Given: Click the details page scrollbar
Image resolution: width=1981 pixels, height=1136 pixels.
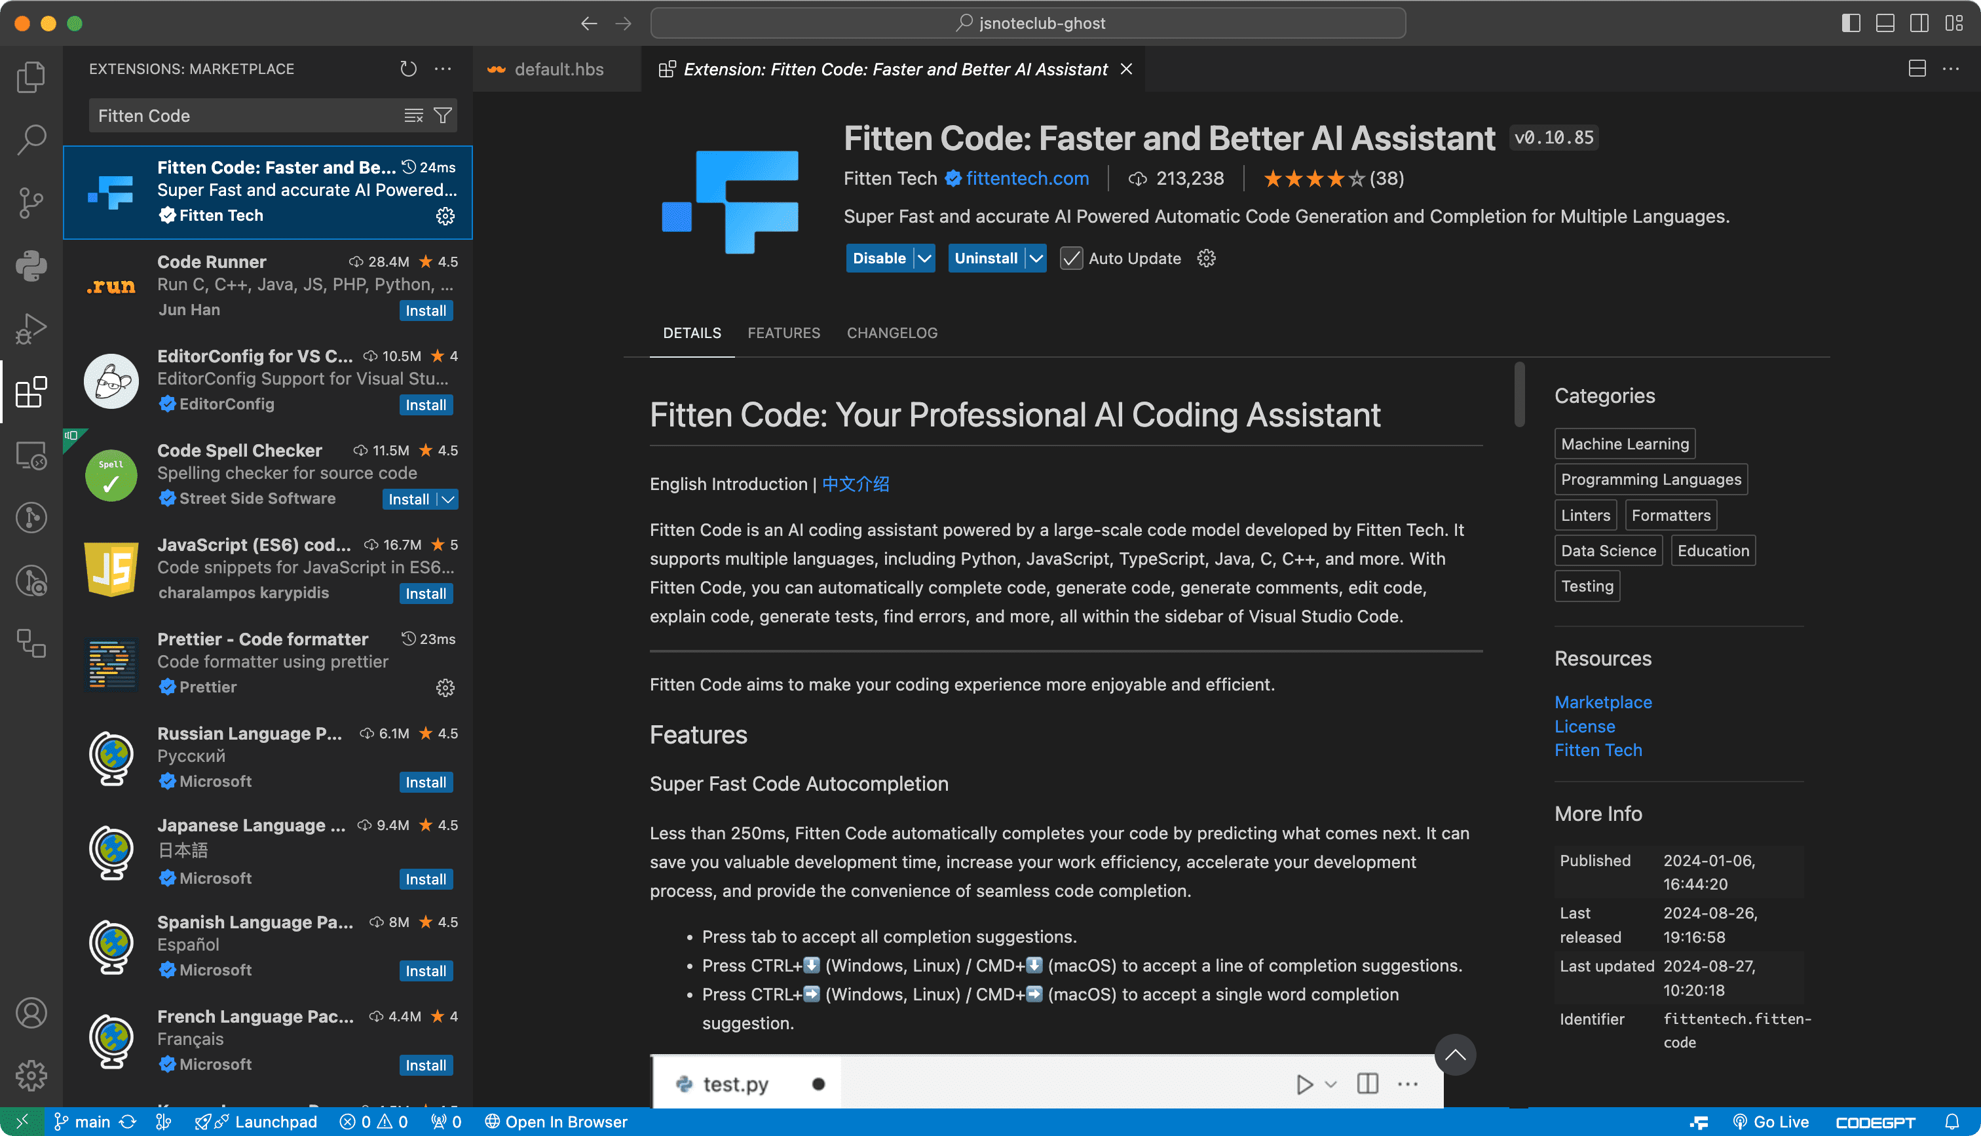Looking at the screenshot, I should (1519, 395).
